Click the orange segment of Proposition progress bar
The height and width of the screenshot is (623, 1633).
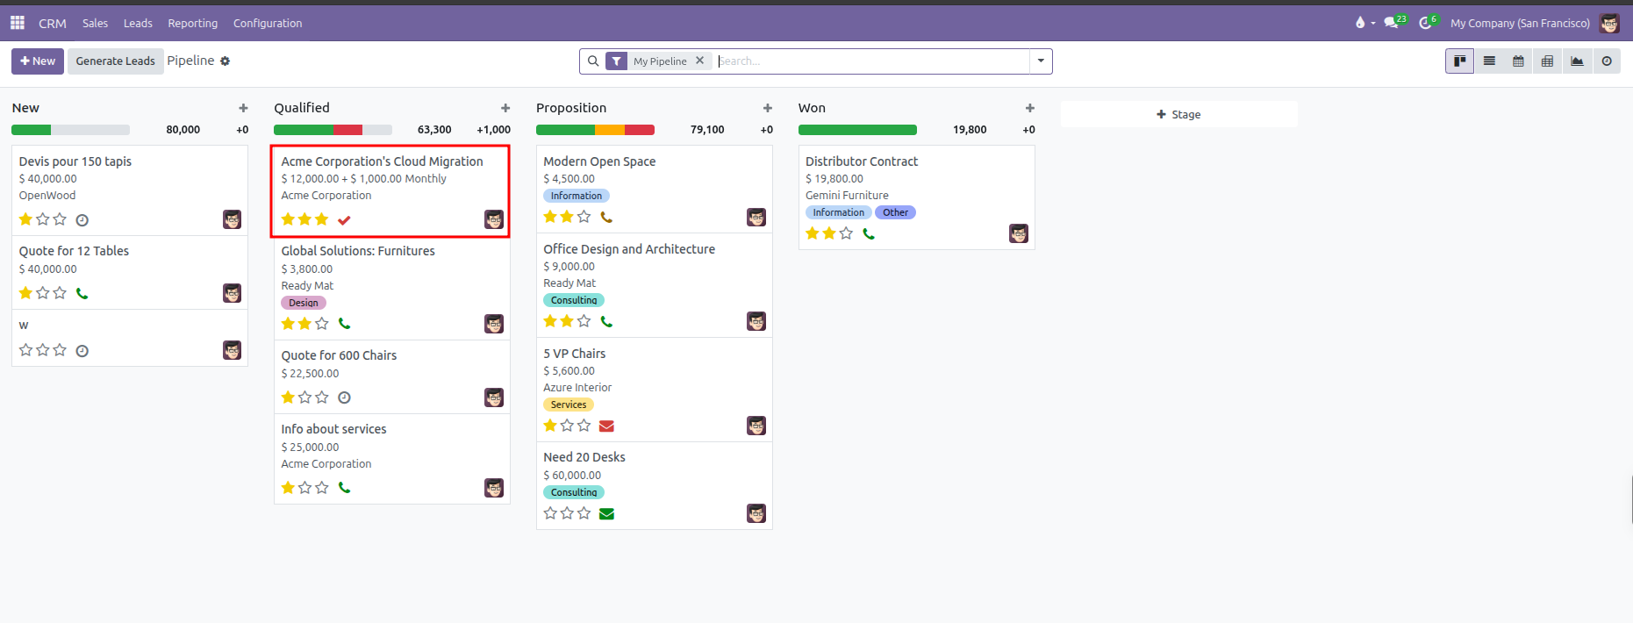click(610, 130)
